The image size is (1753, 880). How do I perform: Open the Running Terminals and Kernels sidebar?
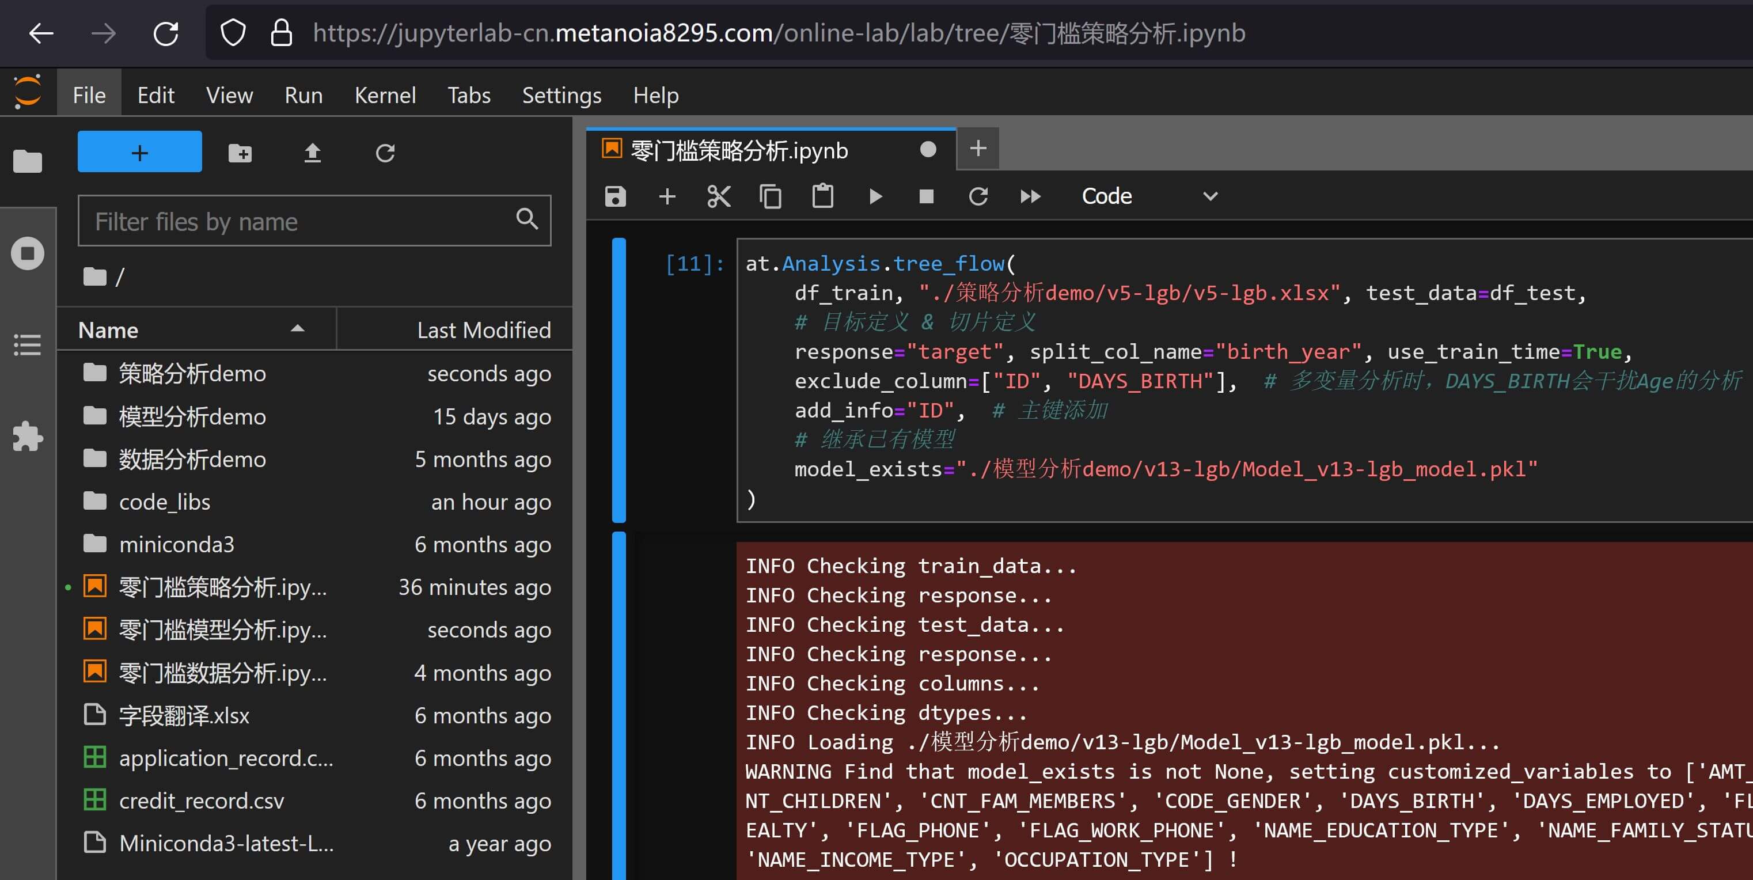click(27, 253)
